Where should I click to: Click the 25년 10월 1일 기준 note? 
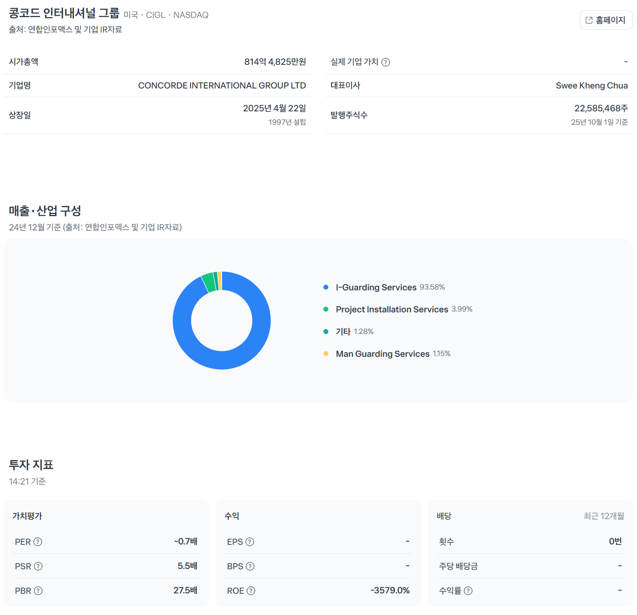pyautogui.click(x=599, y=122)
